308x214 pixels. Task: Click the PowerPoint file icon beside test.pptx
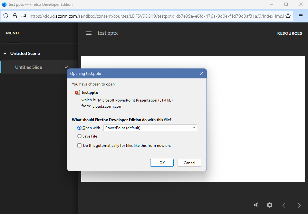pyautogui.click(x=77, y=92)
